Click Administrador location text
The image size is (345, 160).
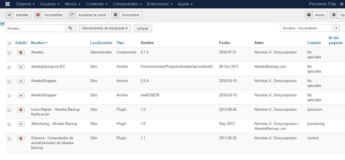click(101, 52)
